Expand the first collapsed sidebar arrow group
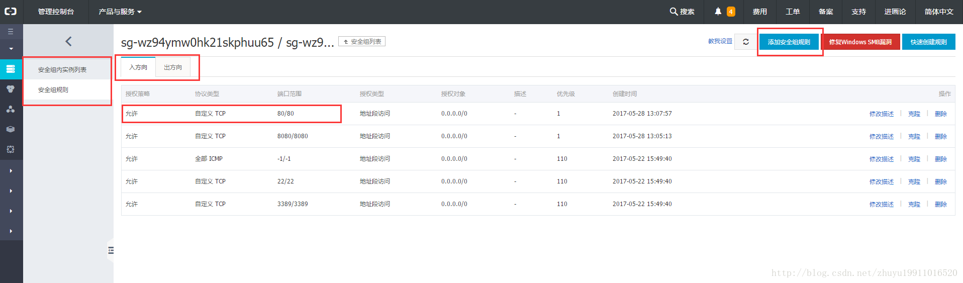 pos(11,171)
